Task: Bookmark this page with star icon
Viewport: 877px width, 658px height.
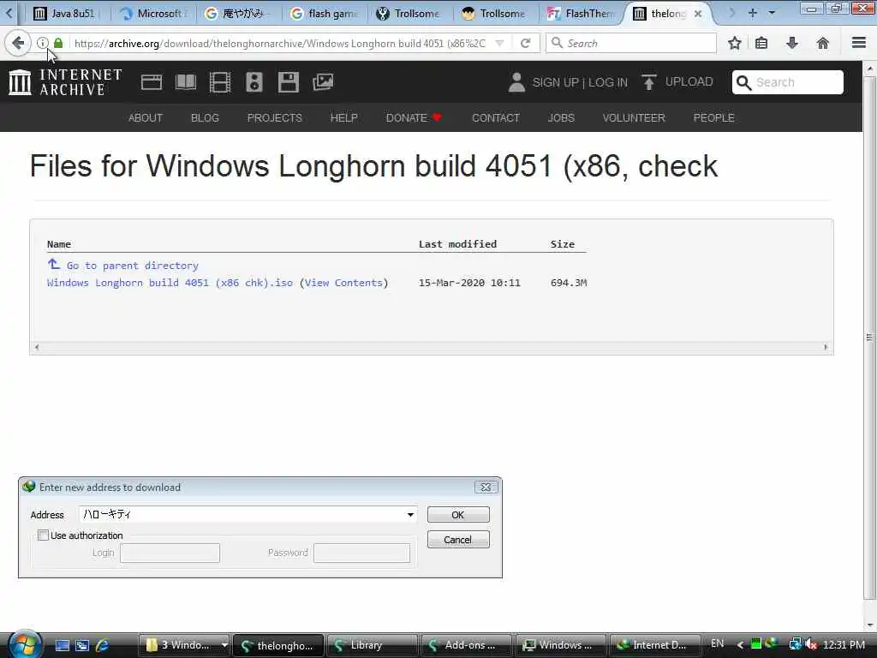Action: [734, 43]
